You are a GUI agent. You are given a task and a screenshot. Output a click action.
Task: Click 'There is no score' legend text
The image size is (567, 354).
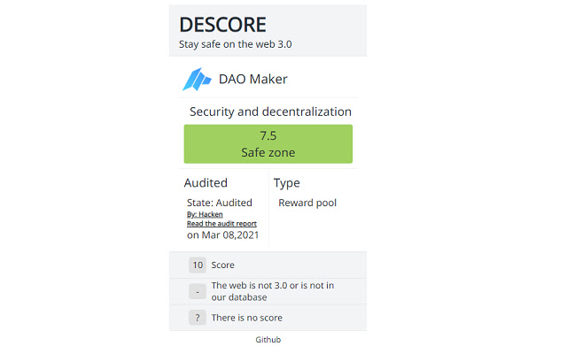(246, 318)
